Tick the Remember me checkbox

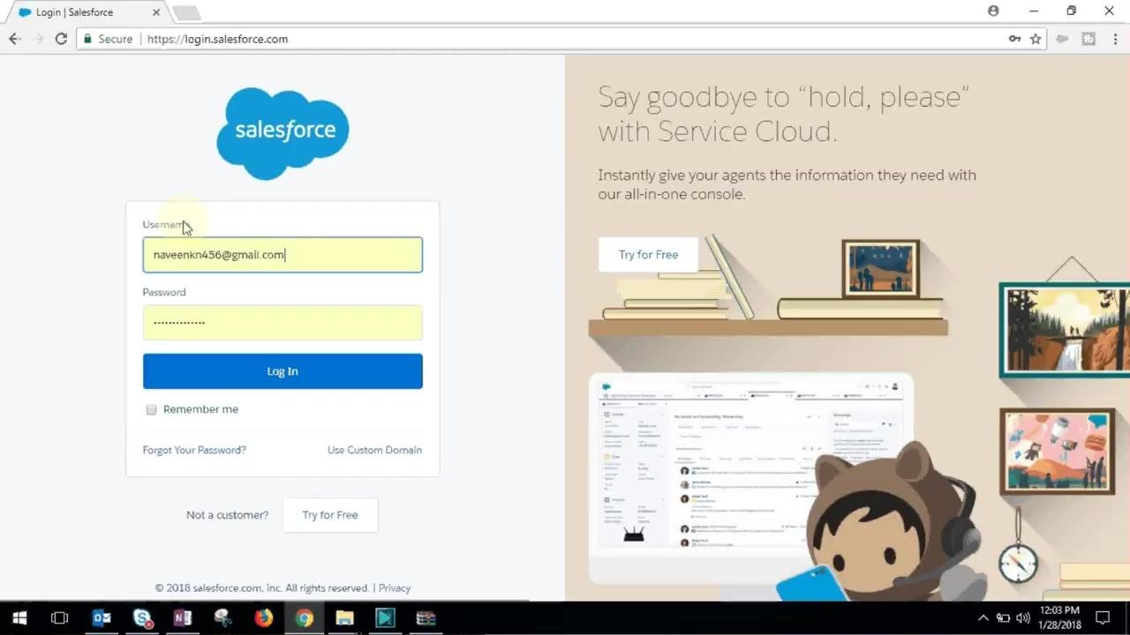point(151,409)
